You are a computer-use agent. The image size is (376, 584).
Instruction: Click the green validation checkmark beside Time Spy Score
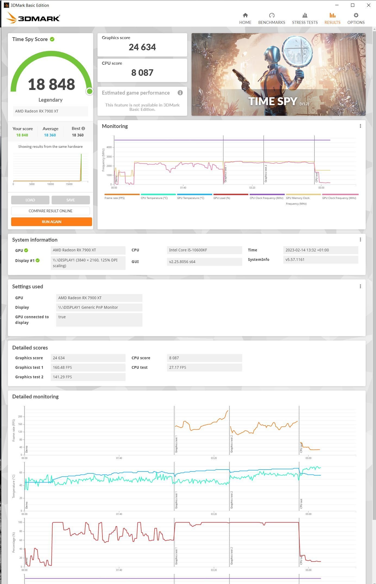(52, 39)
